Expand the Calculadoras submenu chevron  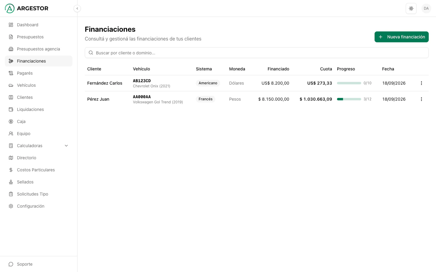66,146
